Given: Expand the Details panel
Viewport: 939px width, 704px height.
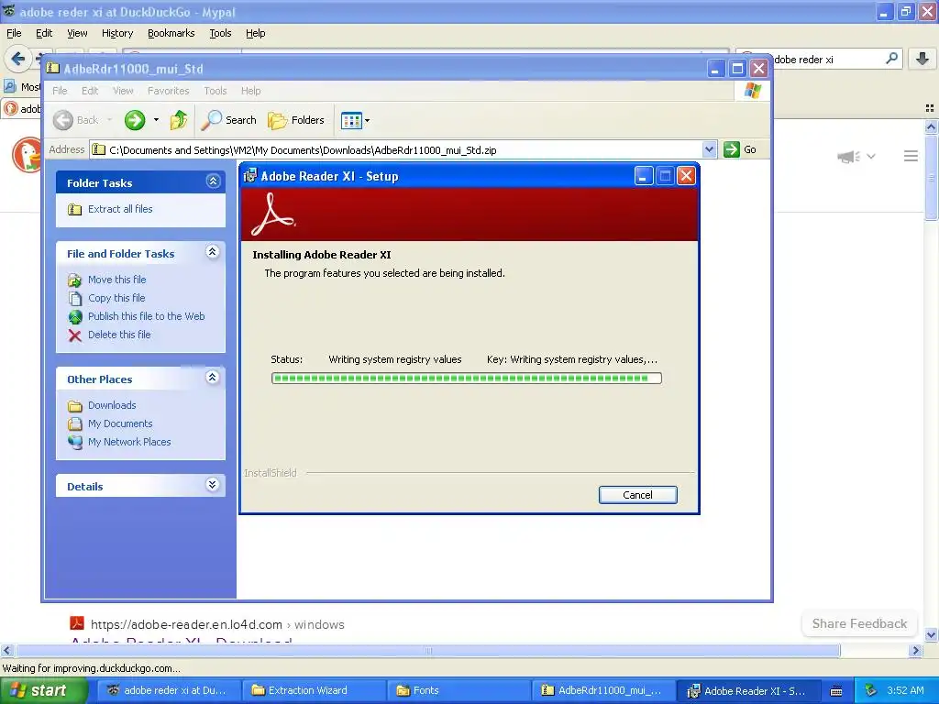Looking at the screenshot, I should [x=213, y=485].
